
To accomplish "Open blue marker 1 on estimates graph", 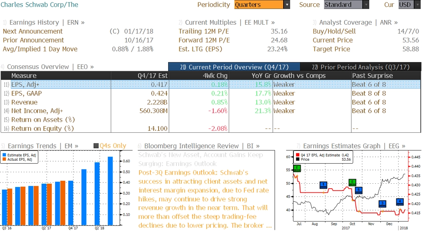I will (x=323, y=185).
